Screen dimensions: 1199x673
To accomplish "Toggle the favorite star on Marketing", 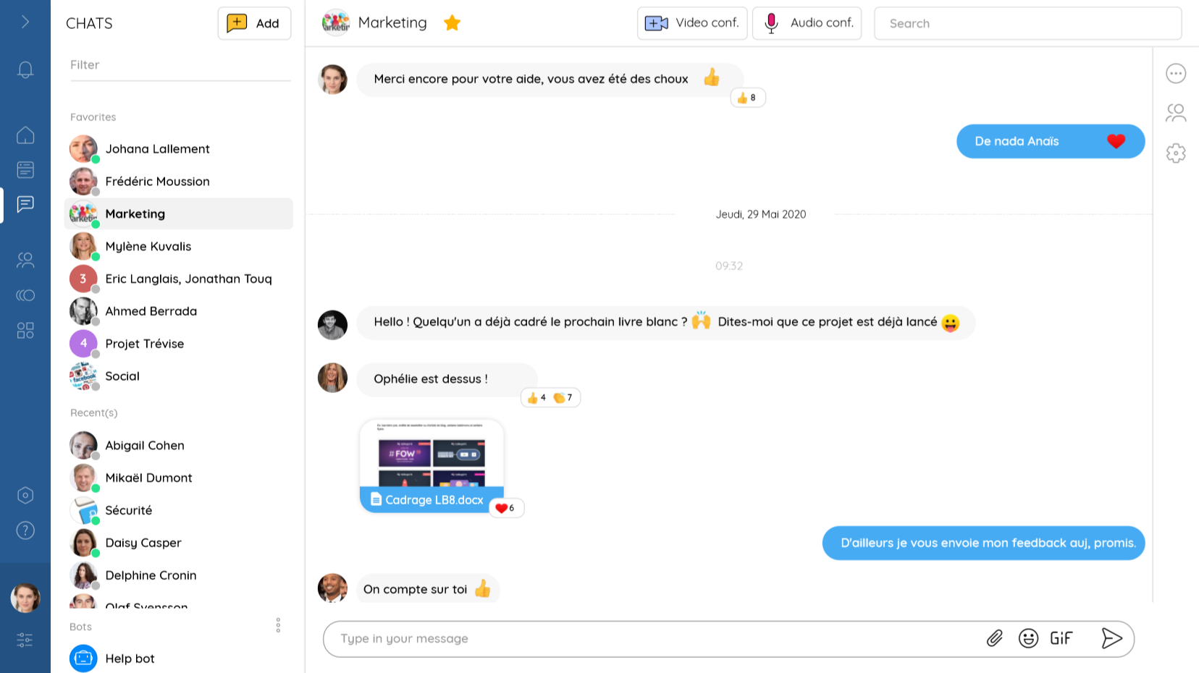I will (452, 22).
